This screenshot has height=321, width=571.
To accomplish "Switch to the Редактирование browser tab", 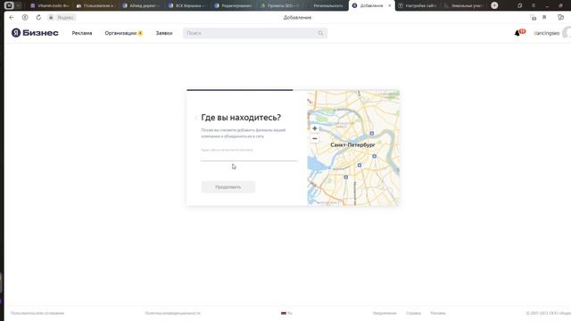I will click(233, 5).
